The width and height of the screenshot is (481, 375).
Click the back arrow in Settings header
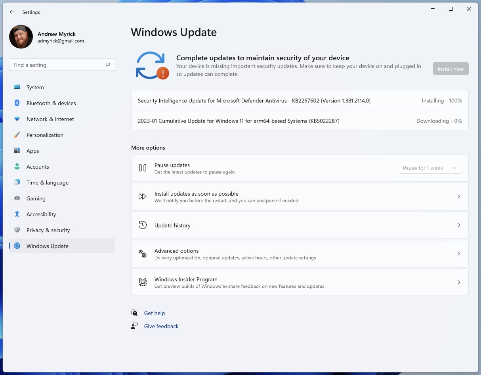click(12, 12)
